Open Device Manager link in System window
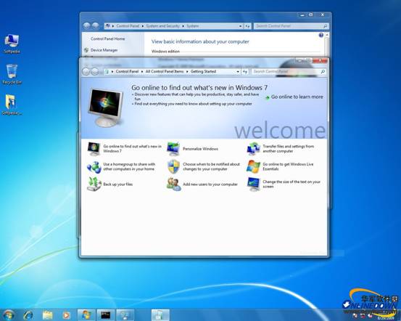 point(104,50)
